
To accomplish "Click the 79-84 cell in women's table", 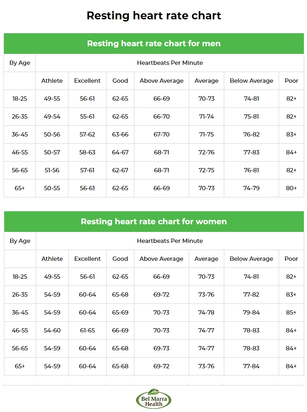I will tap(251, 312).
